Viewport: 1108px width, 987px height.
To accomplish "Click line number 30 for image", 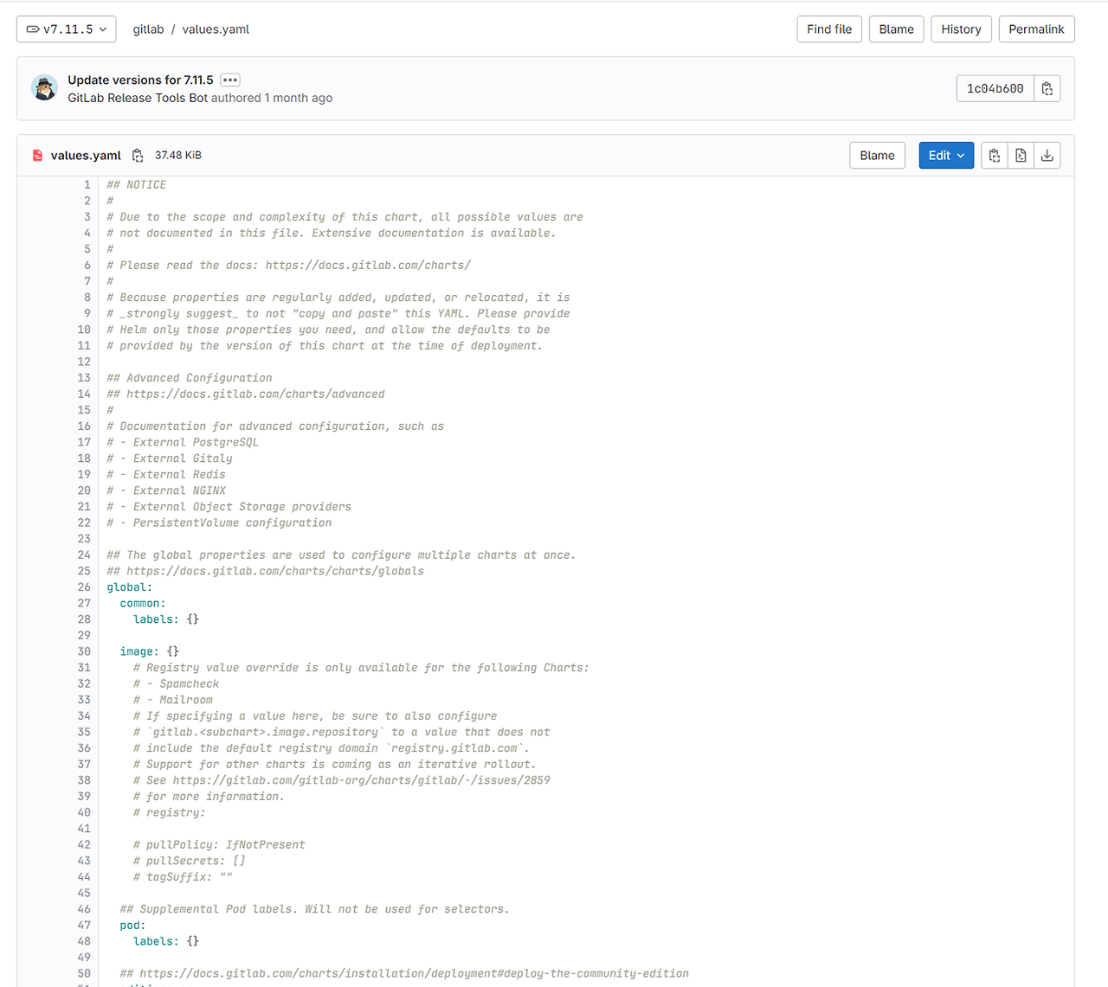I will click(84, 651).
